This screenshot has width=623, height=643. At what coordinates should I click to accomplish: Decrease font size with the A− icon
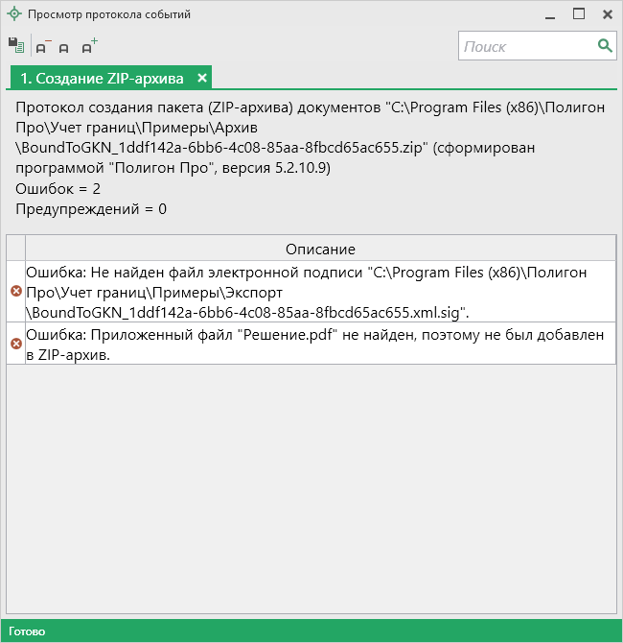tap(42, 46)
